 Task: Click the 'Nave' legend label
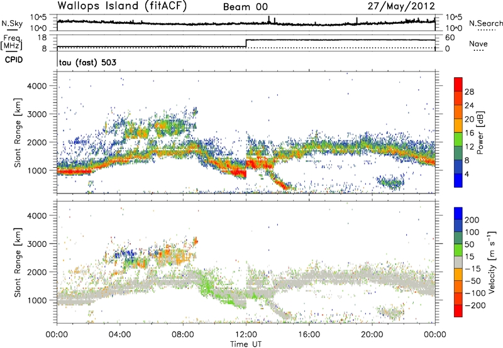coord(478,44)
